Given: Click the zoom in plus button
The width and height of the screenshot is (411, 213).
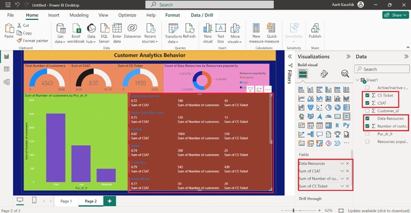Looking at the screenshot, I should tap(319, 210).
